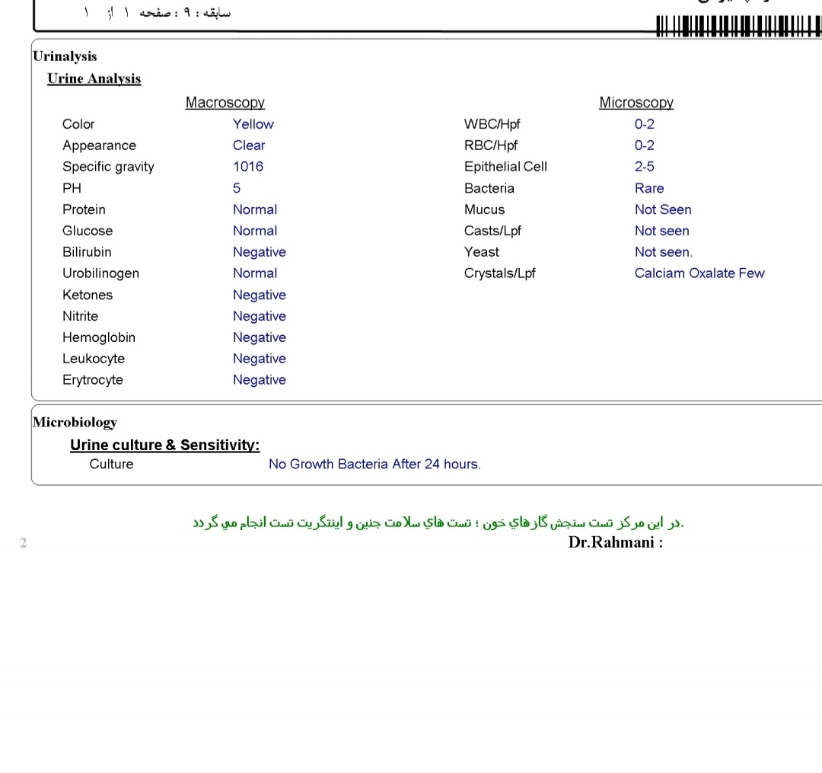Select the Bilirubin result Negative
Viewport: 822px width, 773px height.
pyautogui.click(x=260, y=252)
